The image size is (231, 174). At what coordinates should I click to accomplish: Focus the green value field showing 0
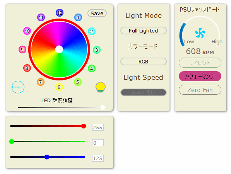(98, 143)
